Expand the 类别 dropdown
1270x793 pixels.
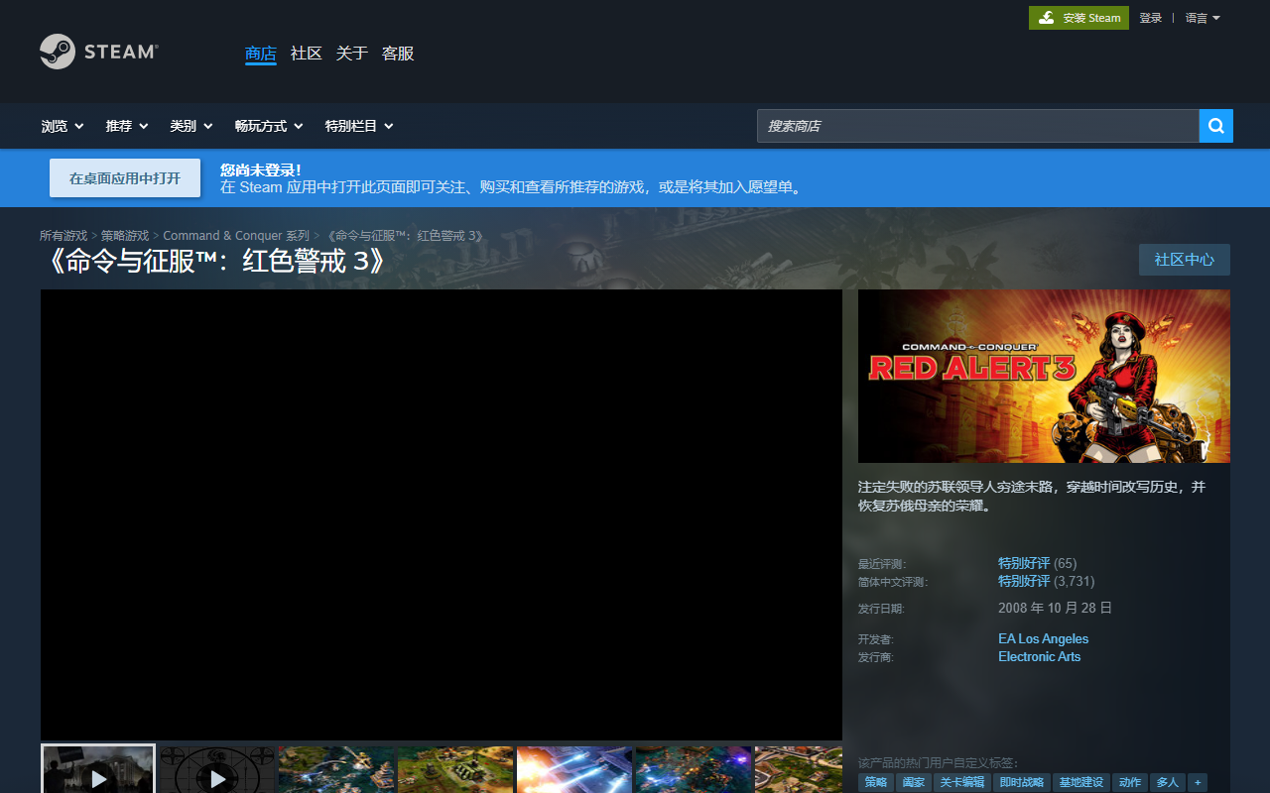[191, 126]
